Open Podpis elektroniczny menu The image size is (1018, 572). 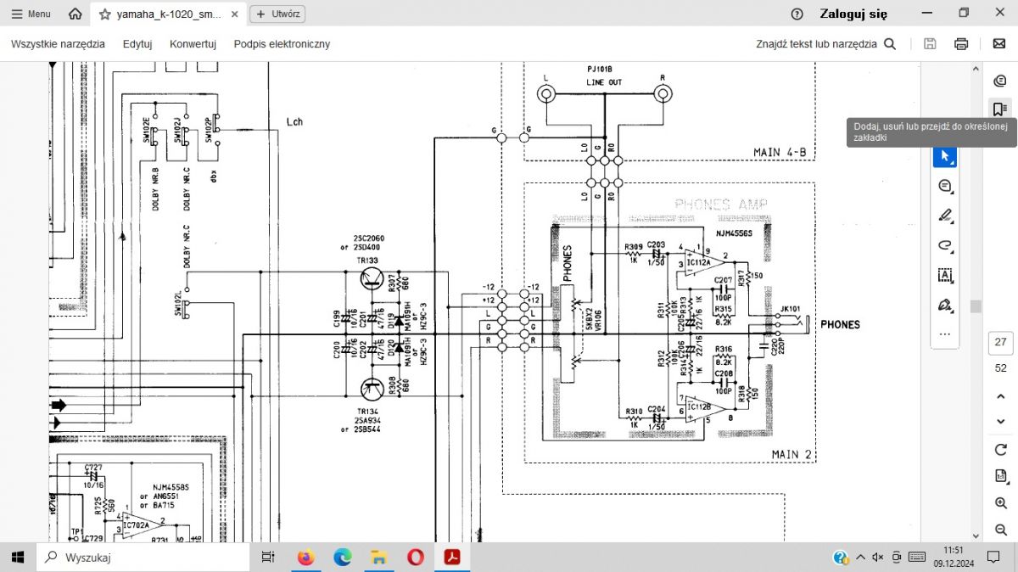point(282,44)
